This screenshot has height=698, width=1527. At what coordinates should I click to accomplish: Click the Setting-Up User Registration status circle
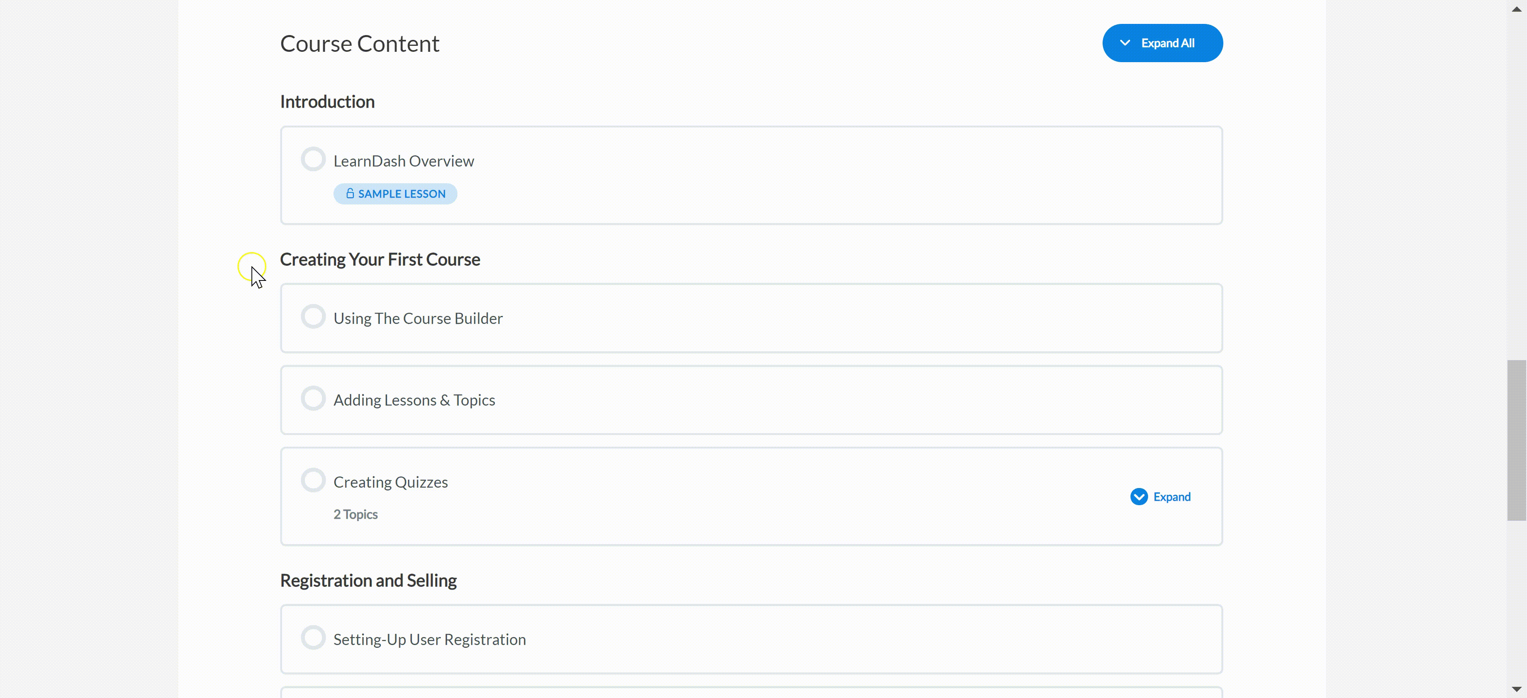[313, 637]
